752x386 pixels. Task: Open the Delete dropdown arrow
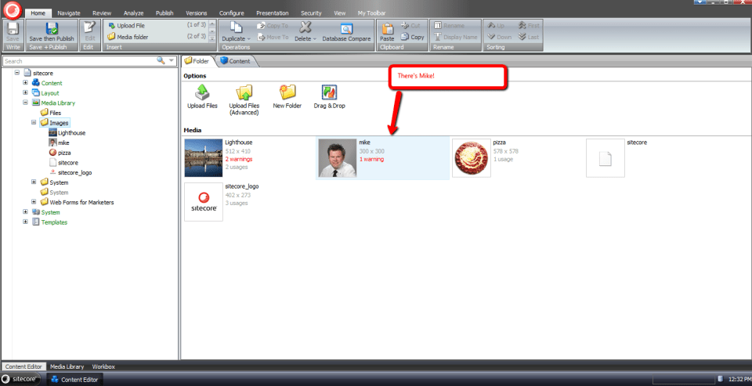(x=315, y=38)
